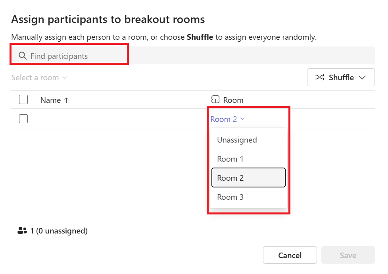Click the Shuffle button label
388x274 pixels.
(x=341, y=77)
